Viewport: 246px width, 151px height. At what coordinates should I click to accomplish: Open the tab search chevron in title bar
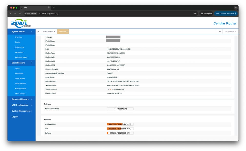(236, 8)
